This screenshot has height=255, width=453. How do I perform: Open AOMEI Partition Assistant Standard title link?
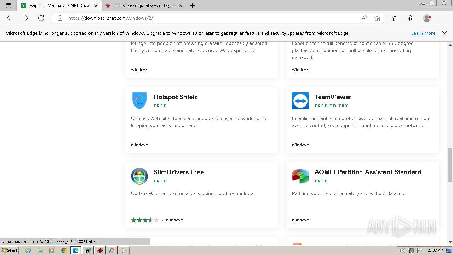tap(368, 172)
